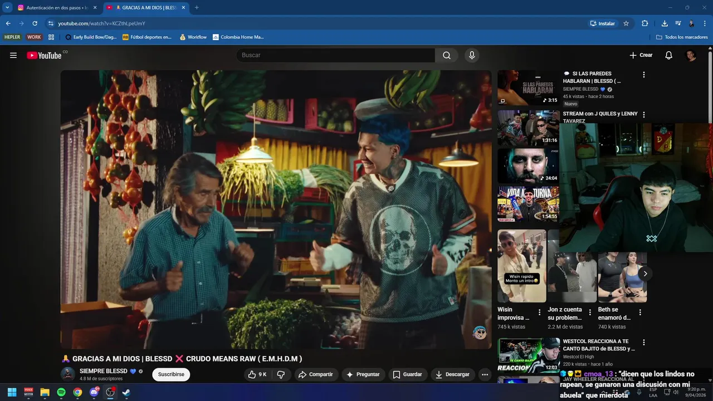Screen dimensions: 713x401
Task: View site information icon in address bar
Action: (51, 23)
